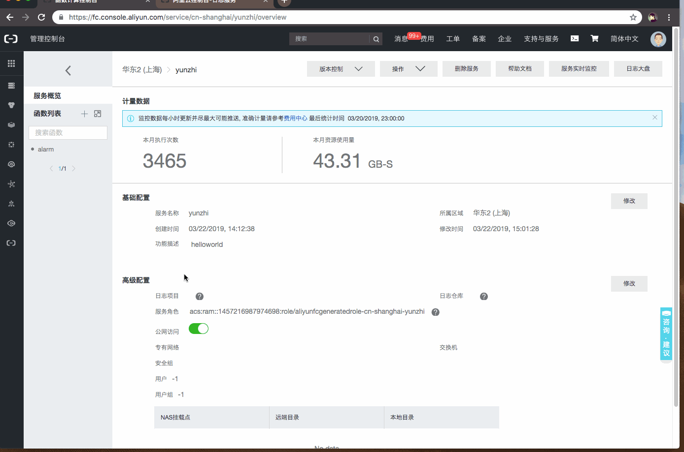684x452 pixels.
Task: Click the 帮助文档 button
Action: click(520, 69)
